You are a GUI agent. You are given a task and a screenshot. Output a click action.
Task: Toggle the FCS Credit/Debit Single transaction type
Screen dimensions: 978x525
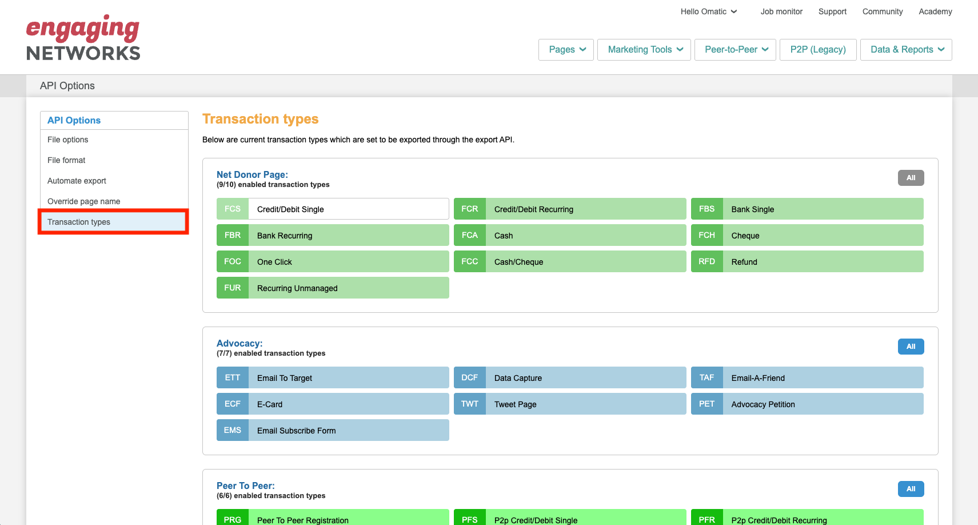click(333, 209)
